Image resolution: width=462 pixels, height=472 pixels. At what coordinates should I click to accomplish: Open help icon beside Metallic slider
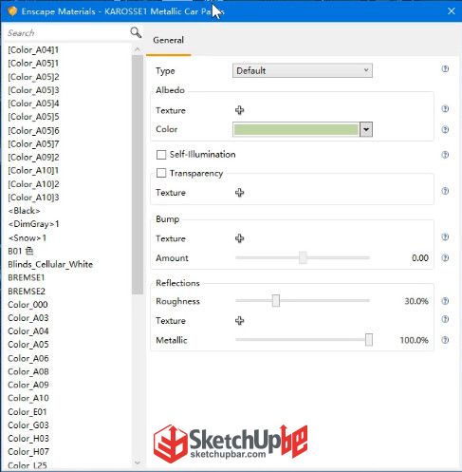pos(445,340)
